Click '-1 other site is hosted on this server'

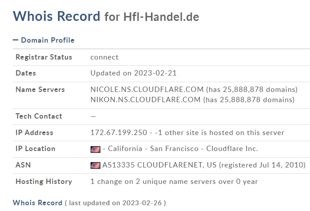tap(219, 132)
